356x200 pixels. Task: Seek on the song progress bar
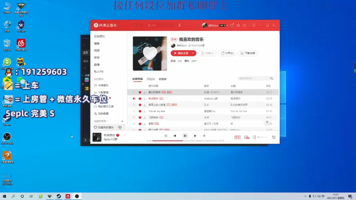[185, 141]
